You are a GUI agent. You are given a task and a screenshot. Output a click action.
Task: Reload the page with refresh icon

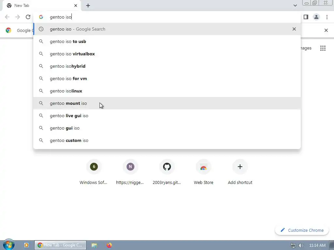pos(28,17)
